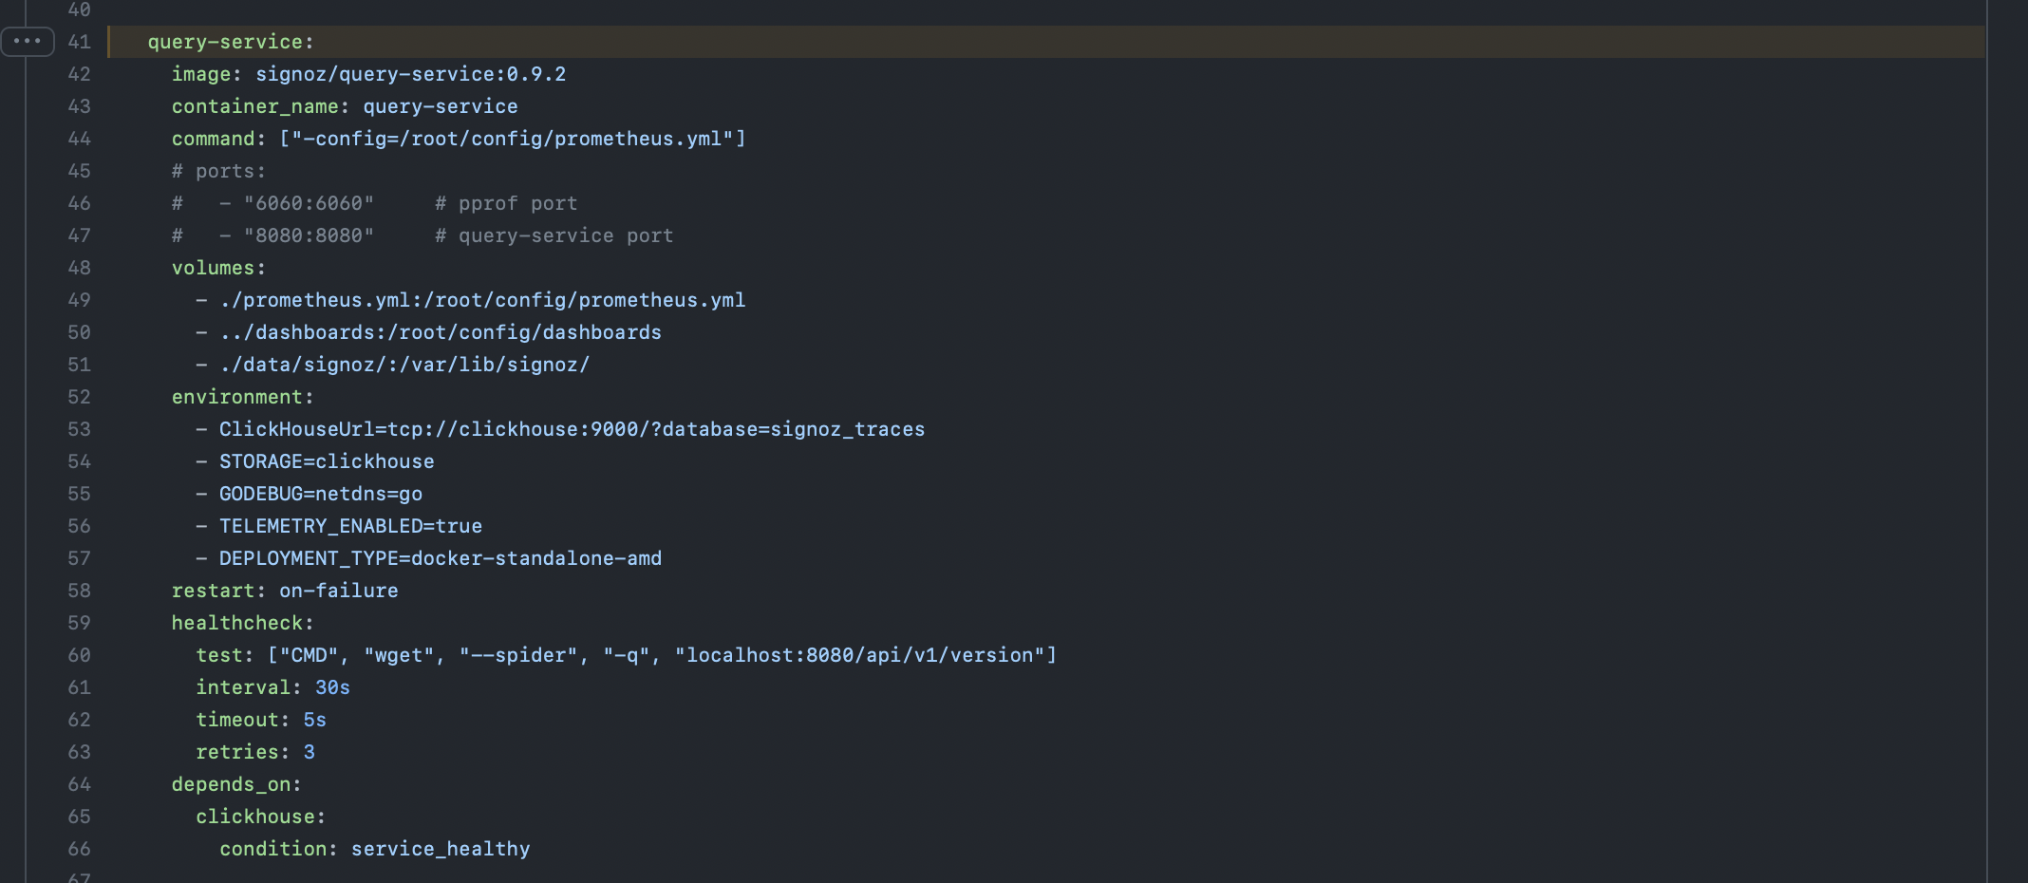Click the environment key on line 52
This screenshot has width=2028, height=883.
(237, 397)
